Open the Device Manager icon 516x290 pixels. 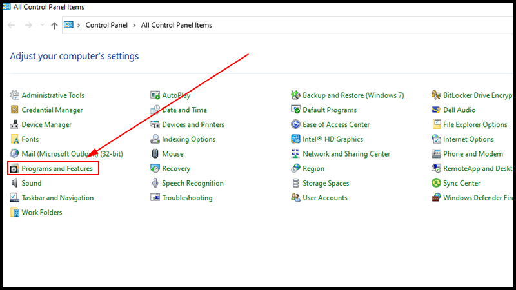click(15, 125)
